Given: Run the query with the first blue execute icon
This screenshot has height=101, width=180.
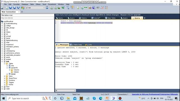Looking at the screenshot, I should point(10,8).
